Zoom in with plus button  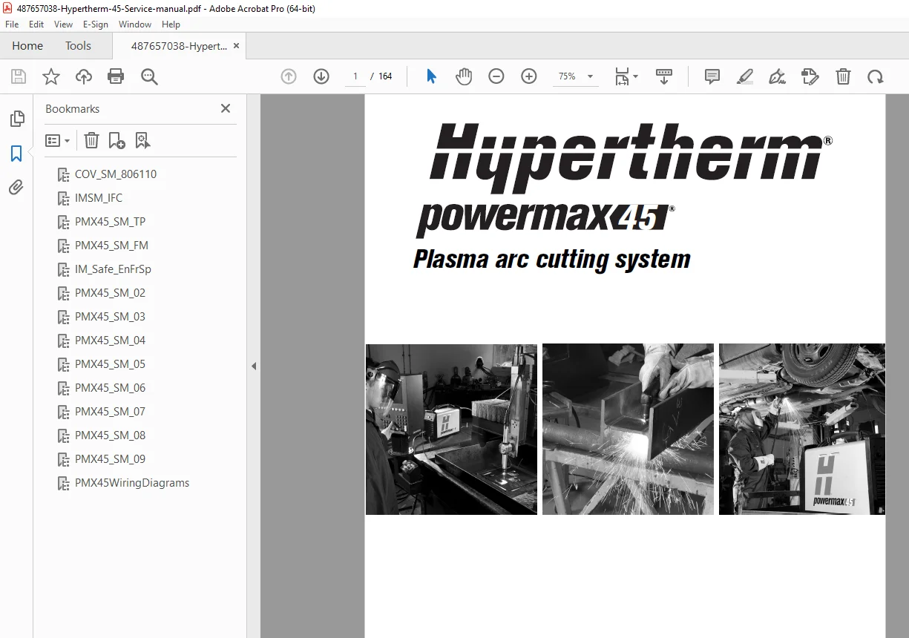click(x=529, y=76)
